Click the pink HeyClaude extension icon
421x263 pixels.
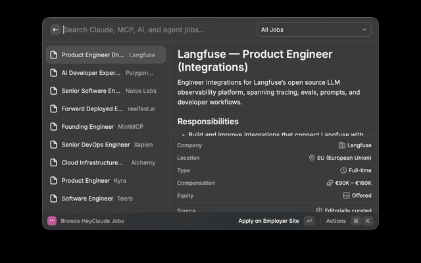[x=52, y=221]
